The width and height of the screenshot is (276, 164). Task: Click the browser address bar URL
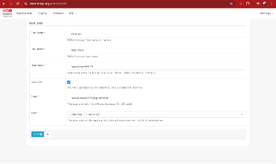coord(48,4)
